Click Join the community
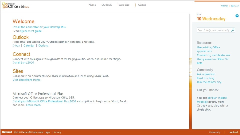The height and width of the screenshot is (135, 240). [209, 82]
